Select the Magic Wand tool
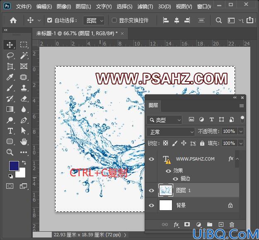 tap(24, 55)
